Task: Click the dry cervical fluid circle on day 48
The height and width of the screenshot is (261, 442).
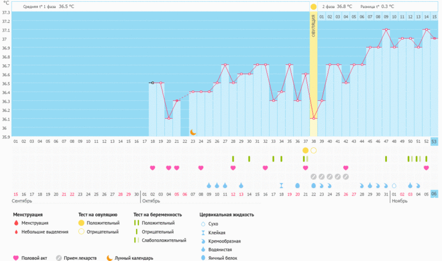Action: (394, 185)
